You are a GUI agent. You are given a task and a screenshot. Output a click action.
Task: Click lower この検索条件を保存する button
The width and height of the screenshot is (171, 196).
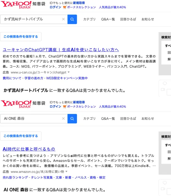(x=21, y=136)
